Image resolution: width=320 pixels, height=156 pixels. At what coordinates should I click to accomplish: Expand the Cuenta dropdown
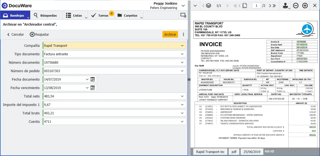click(x=182, y=121)
